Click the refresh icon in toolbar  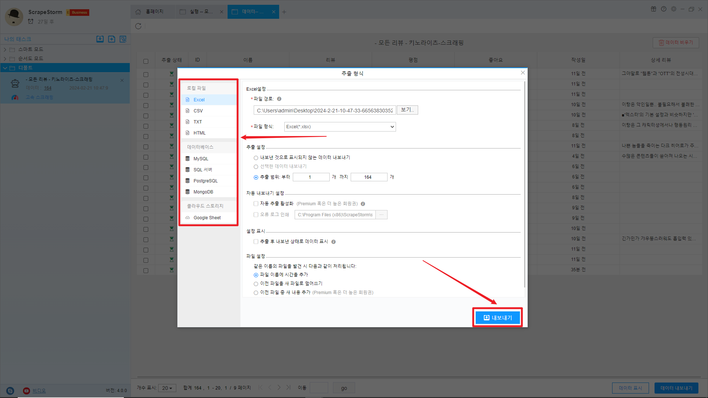(138, 26)
